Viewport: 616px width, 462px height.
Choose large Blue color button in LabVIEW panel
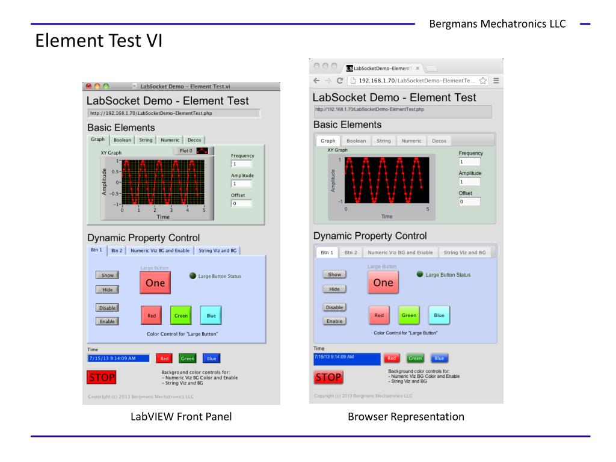211,315
